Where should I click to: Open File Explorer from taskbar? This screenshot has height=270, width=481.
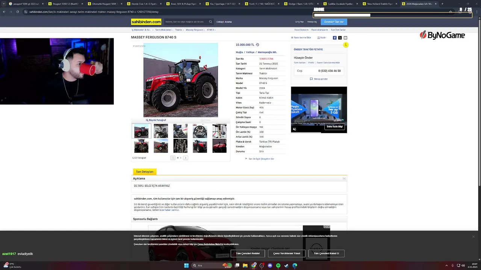245,265
